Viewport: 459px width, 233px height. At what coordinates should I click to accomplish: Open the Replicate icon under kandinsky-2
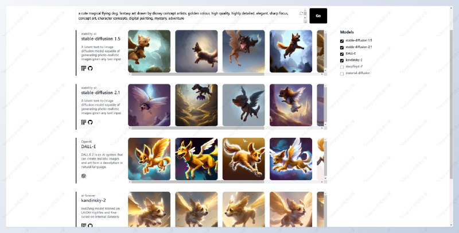click(84, 226)
